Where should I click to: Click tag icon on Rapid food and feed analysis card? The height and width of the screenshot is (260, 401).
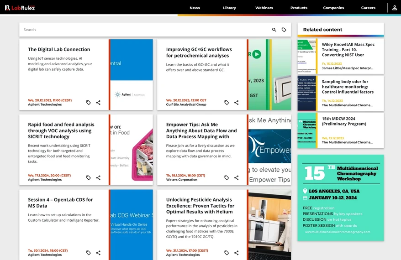[x=89, y=177]
